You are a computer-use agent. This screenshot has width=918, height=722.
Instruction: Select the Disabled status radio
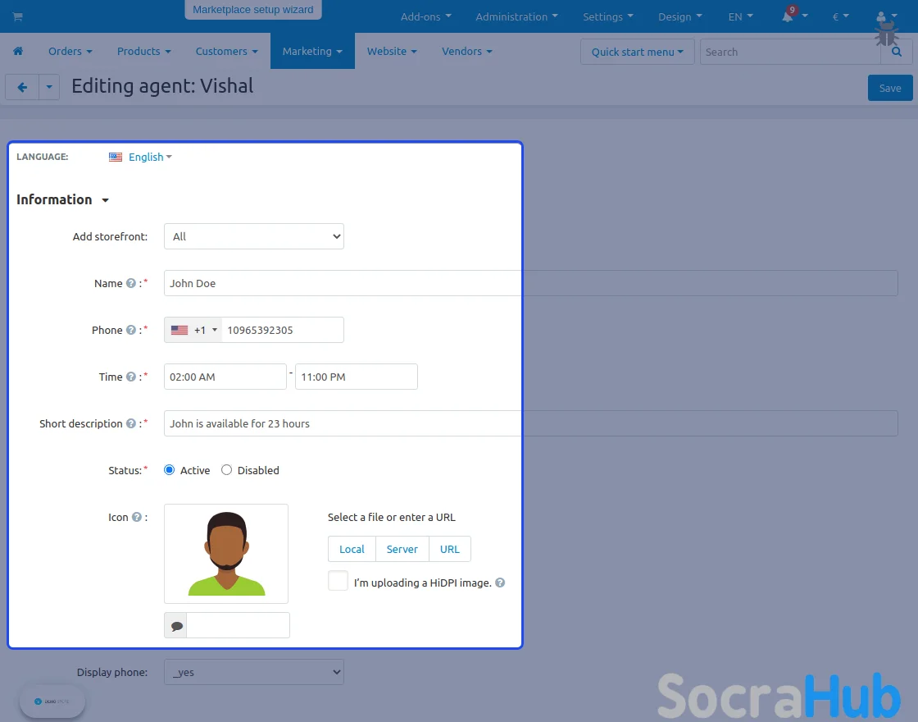coord(226,470)
